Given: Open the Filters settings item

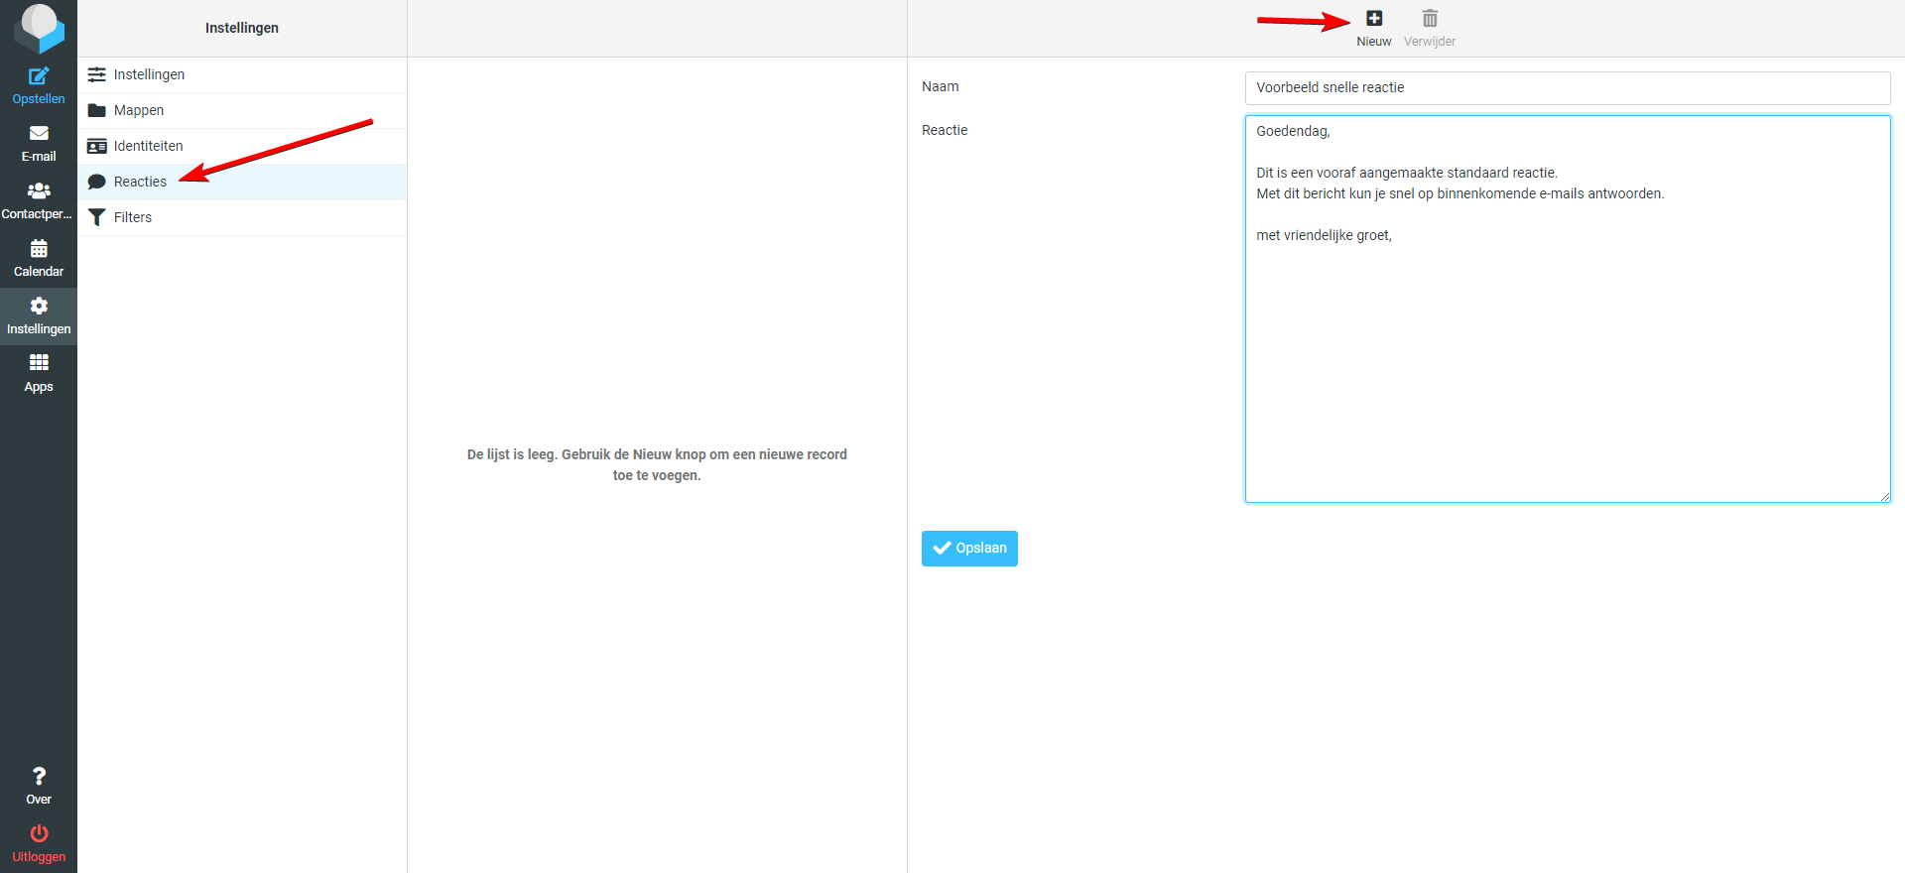Looking at the screenshot, I should click(132, 218).
